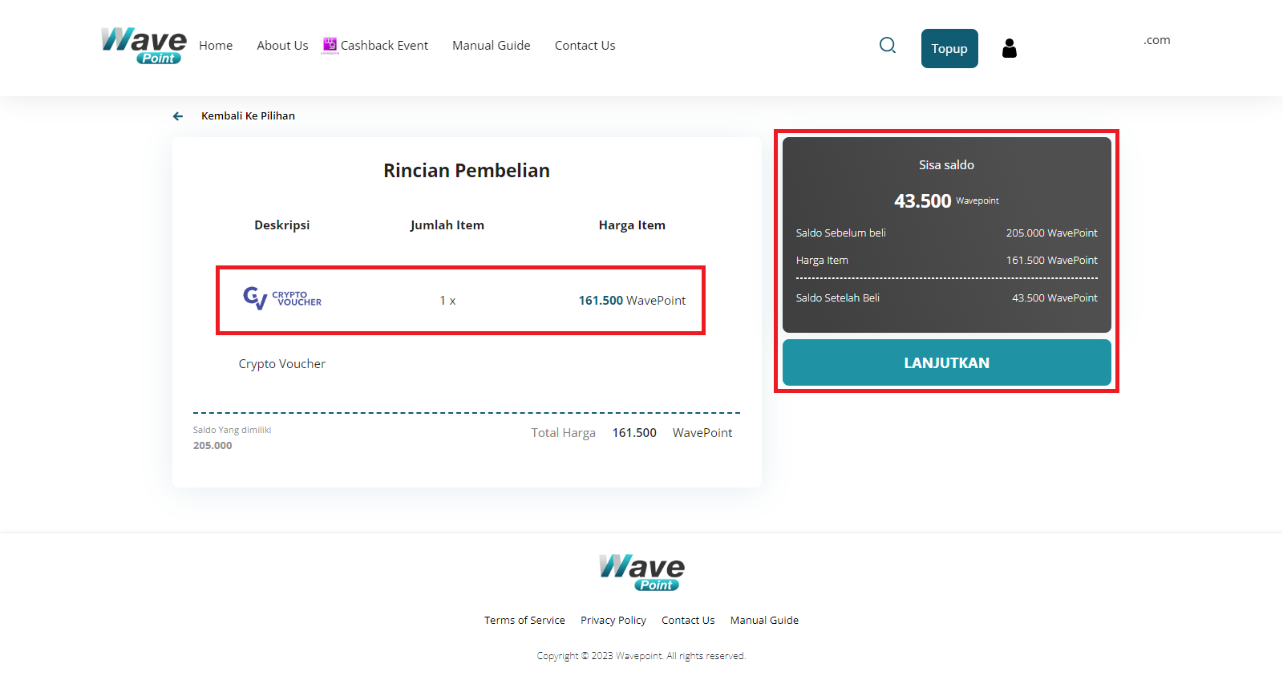Open Cashback Event menu link
1283x684 pixels.
point(384,46)
